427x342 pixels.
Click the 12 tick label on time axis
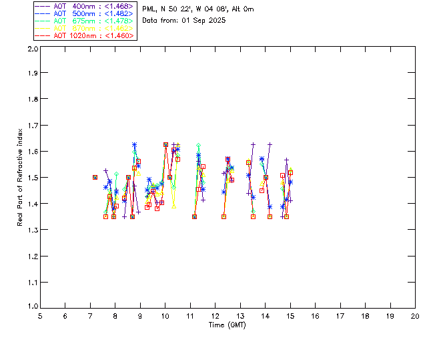click(215, 316)
